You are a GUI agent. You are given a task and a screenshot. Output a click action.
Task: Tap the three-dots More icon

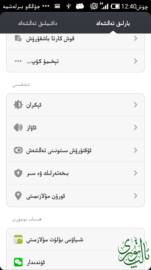[18, 61]
